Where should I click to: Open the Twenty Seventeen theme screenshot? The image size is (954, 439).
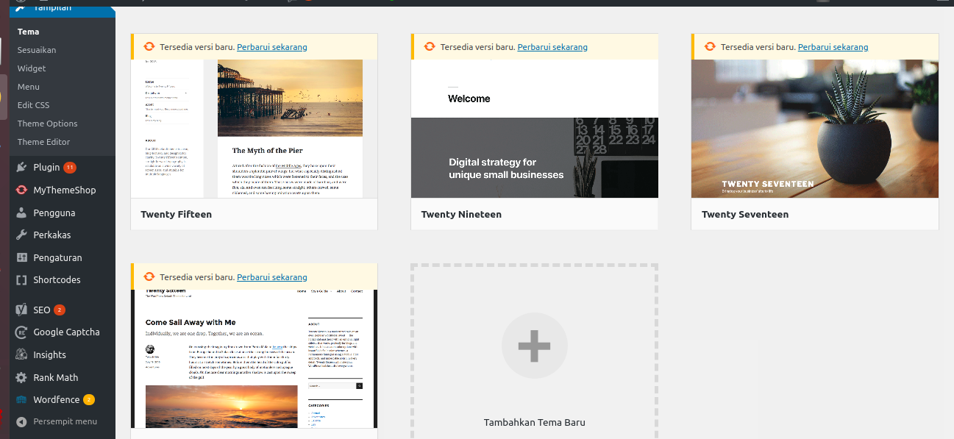click(x=815, y=129)
